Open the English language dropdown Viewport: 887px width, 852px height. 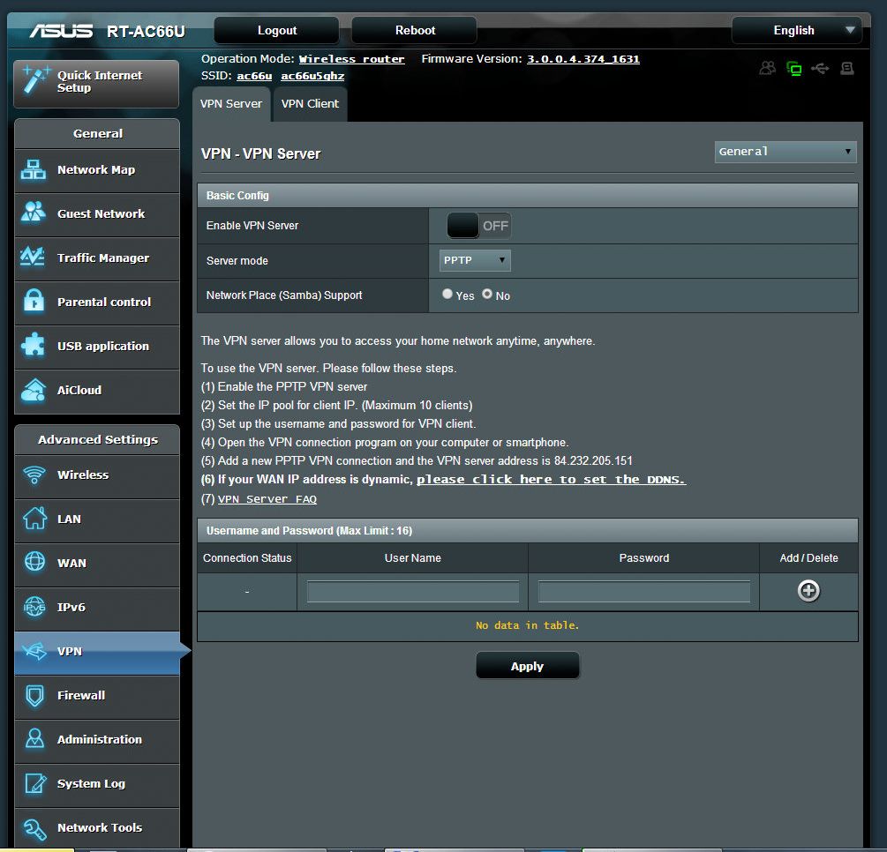(x=796, y=31)
